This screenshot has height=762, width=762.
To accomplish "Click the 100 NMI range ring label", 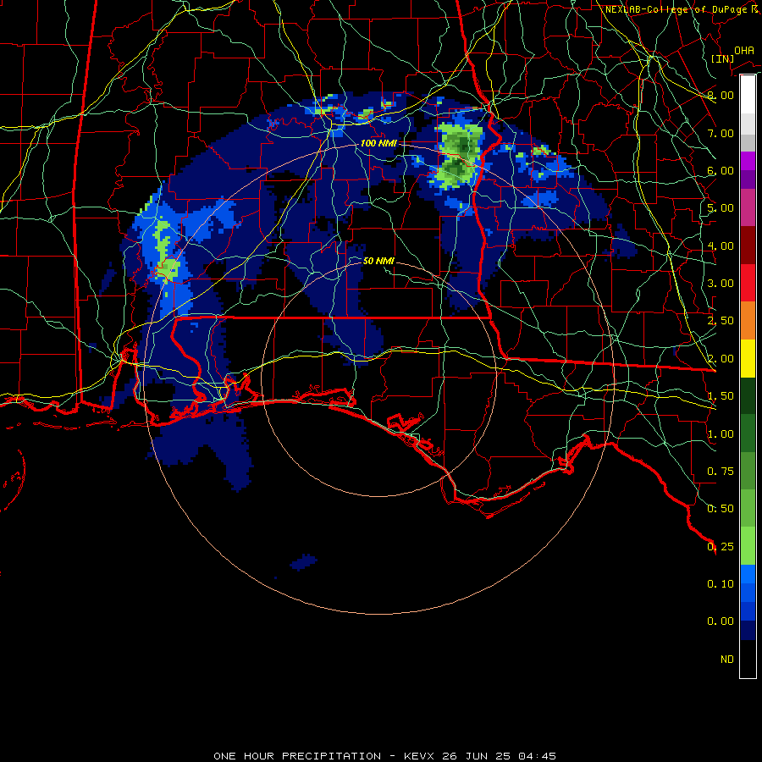I will (378, 143).
